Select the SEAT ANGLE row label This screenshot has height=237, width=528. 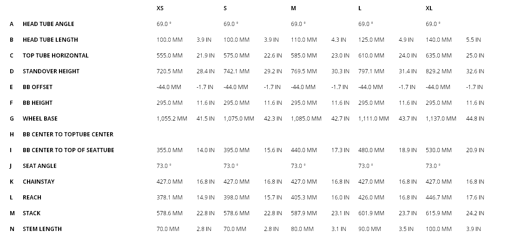tap(40, 166)
